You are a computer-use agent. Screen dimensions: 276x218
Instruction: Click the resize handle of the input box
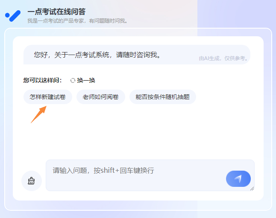tap(252, 189)
